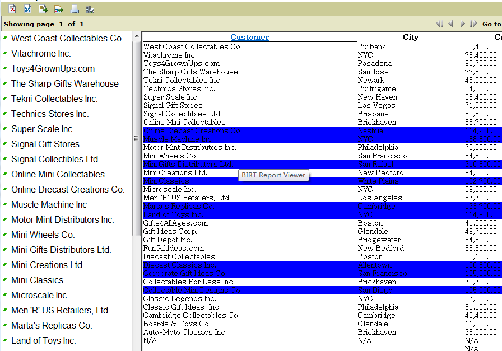
Task: Click "Gift Depot Inc." in the report table
Action: click(x=168, y=240)
